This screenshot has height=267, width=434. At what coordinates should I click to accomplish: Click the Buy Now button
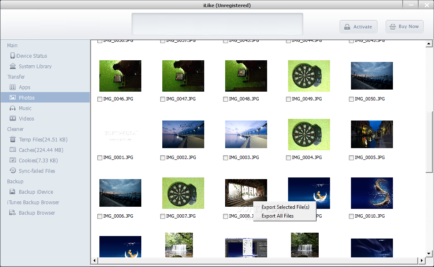tap(404, 26)
